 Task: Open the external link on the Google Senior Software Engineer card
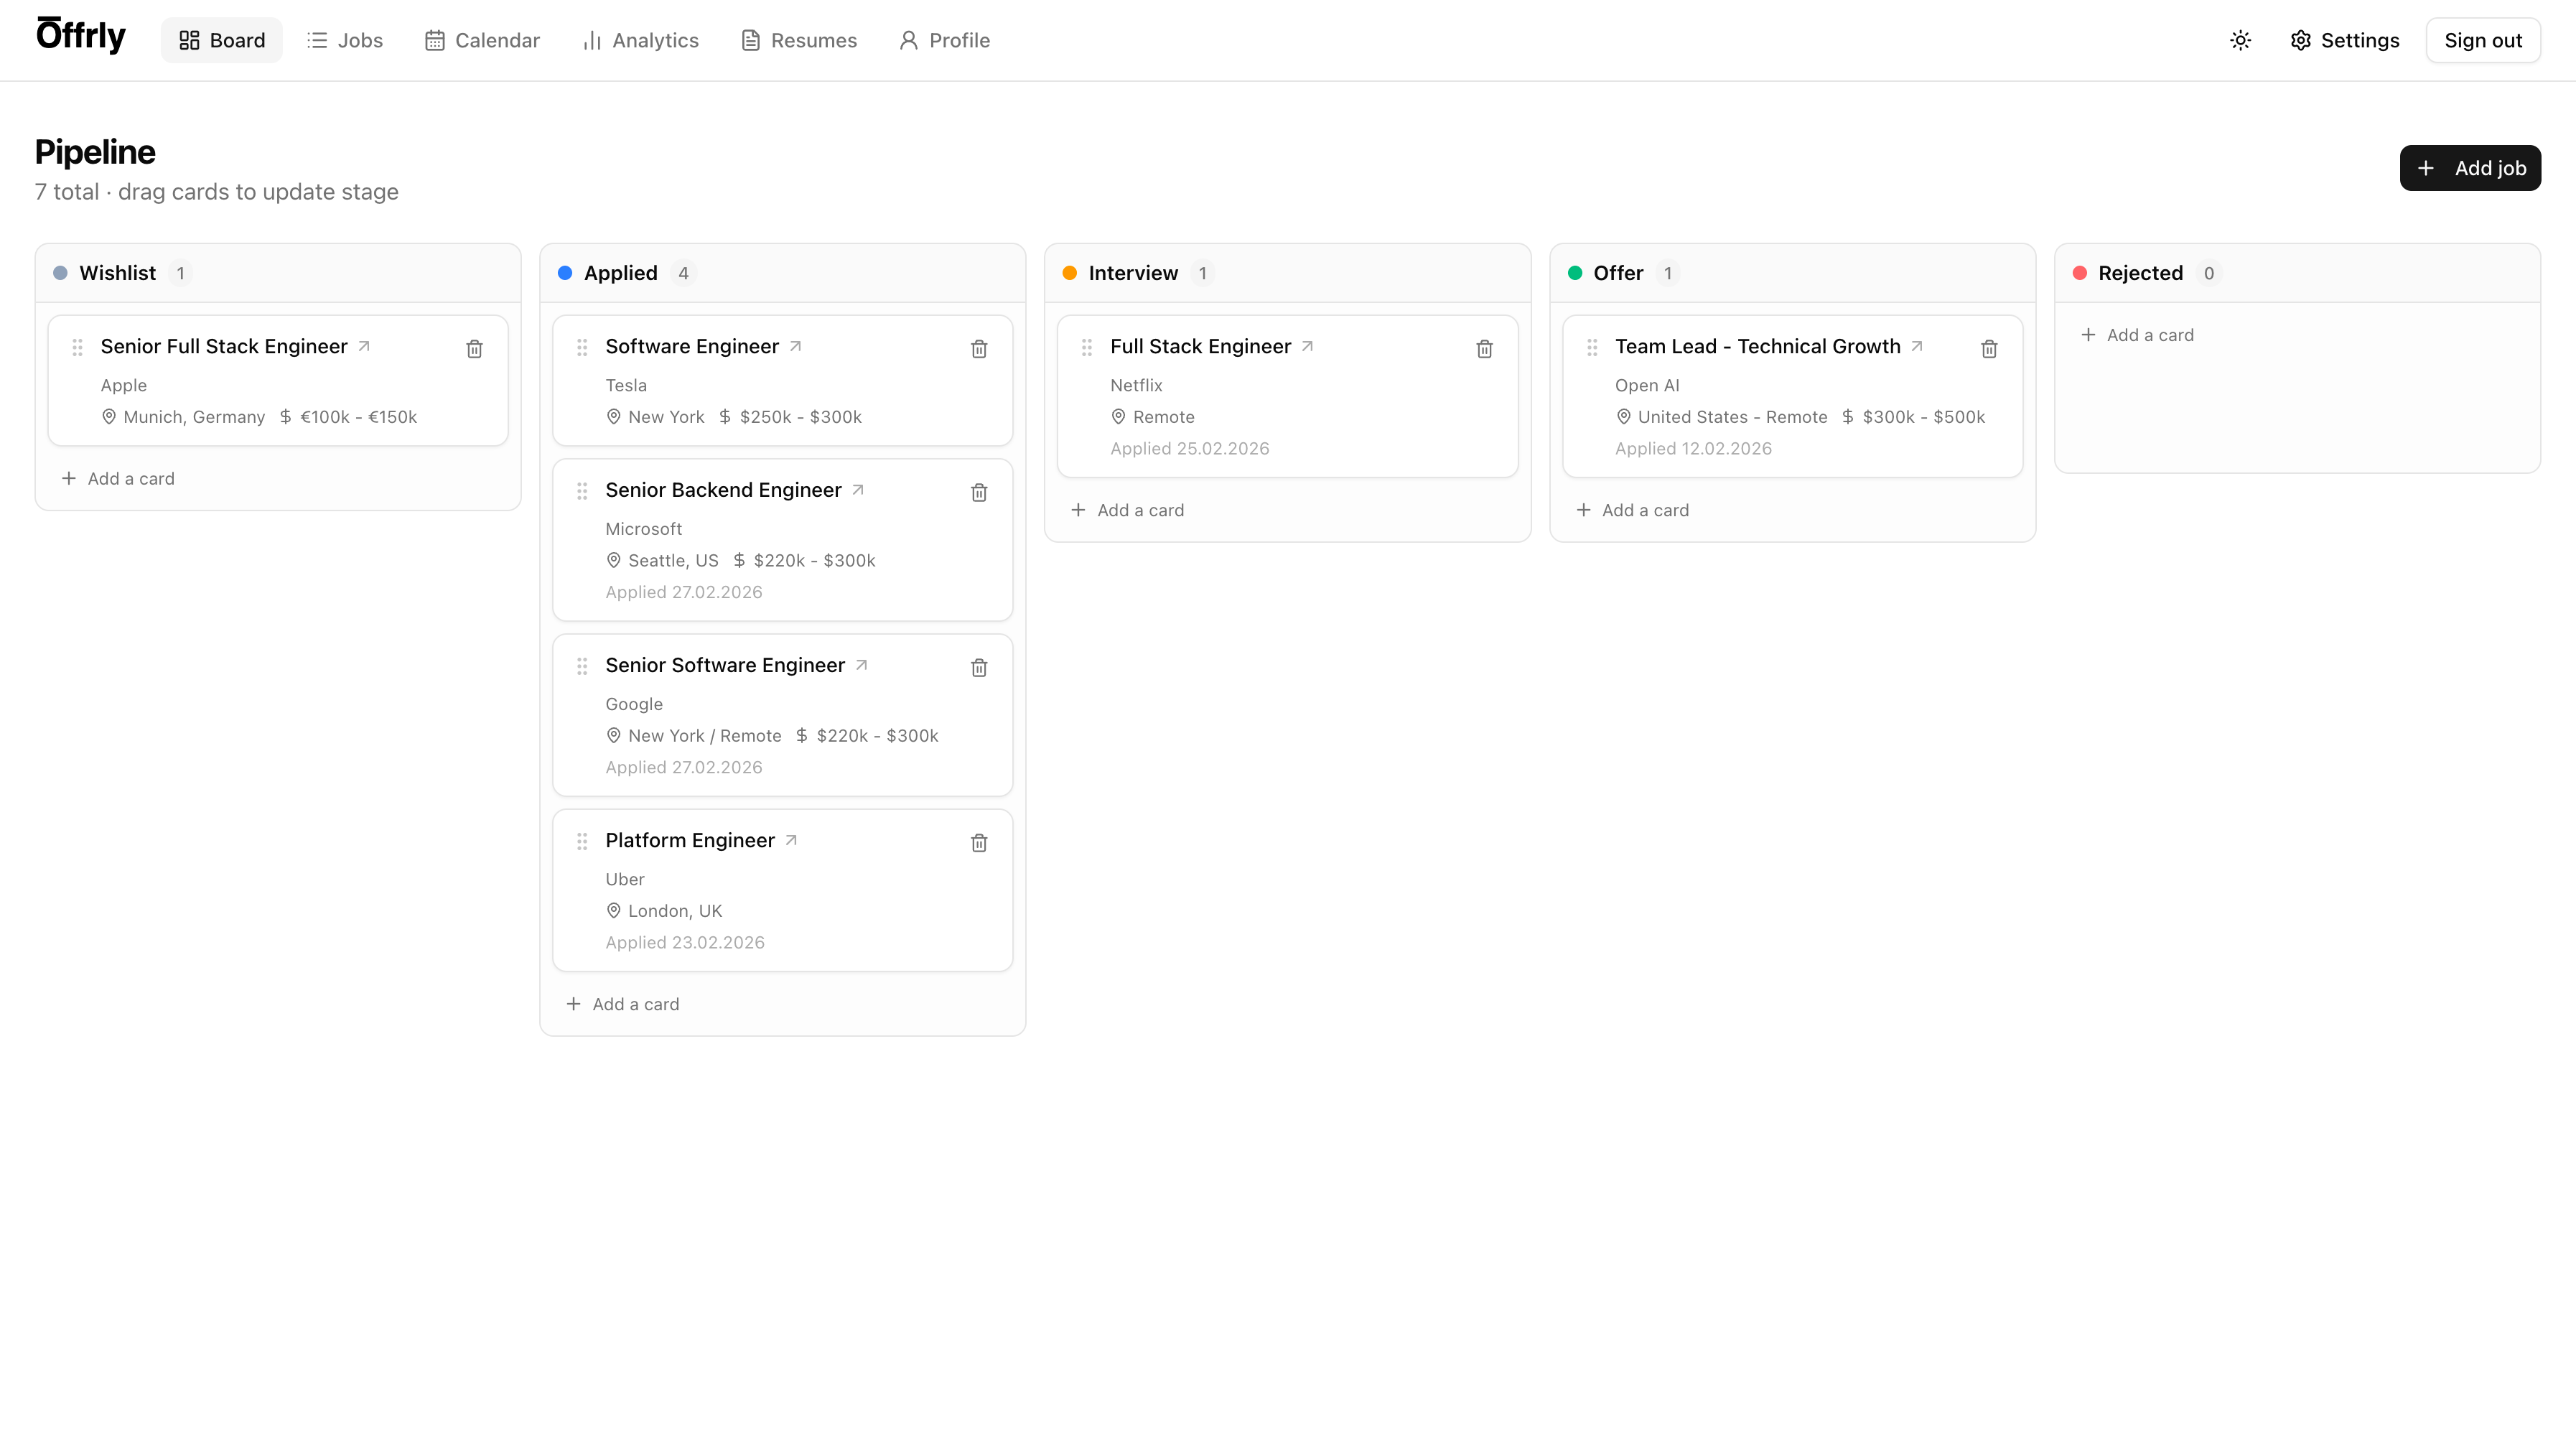click(x=861, y=664)
